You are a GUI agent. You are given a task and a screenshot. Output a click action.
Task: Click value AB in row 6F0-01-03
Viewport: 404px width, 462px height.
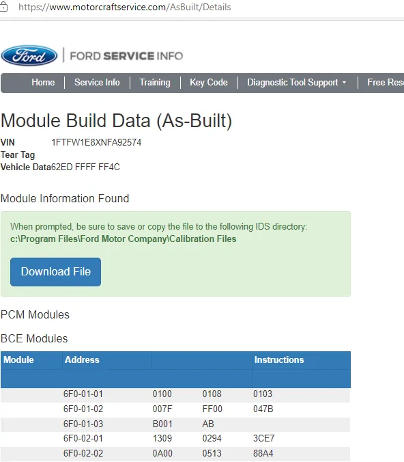pos(208,424)
